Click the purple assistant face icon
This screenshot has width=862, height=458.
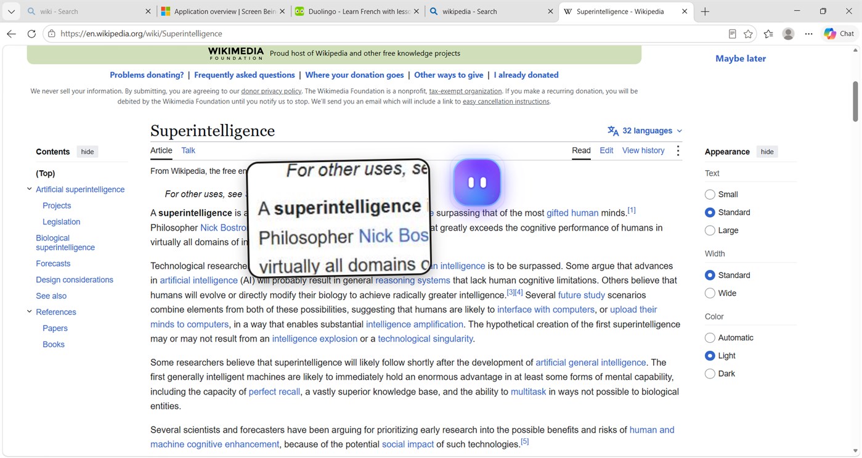tap(477, 182)
